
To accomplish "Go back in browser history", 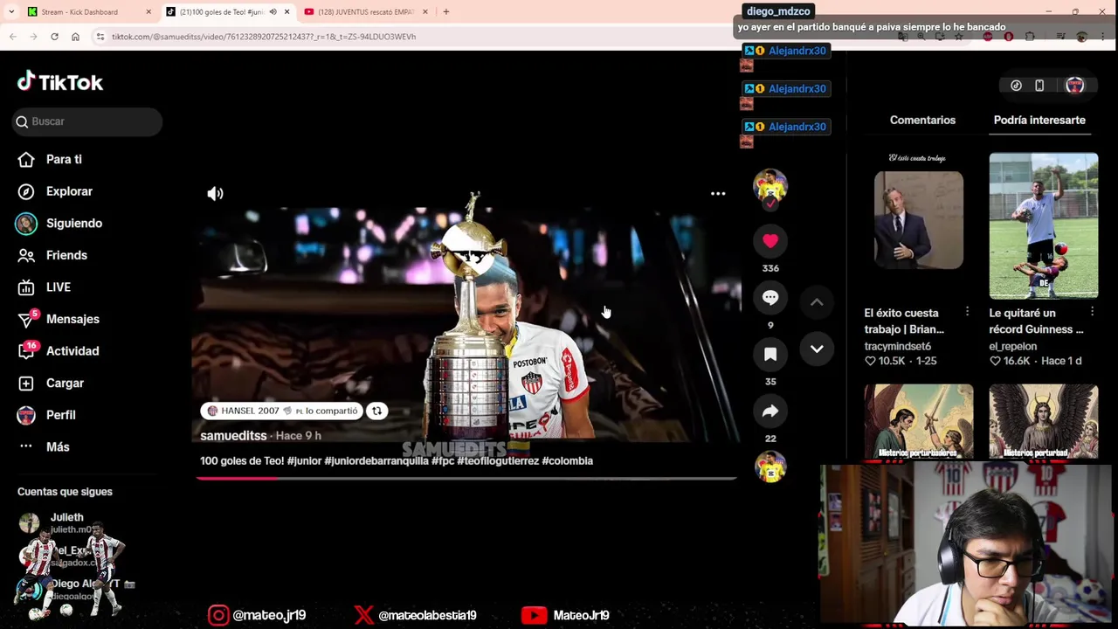I will click(12, 37).
